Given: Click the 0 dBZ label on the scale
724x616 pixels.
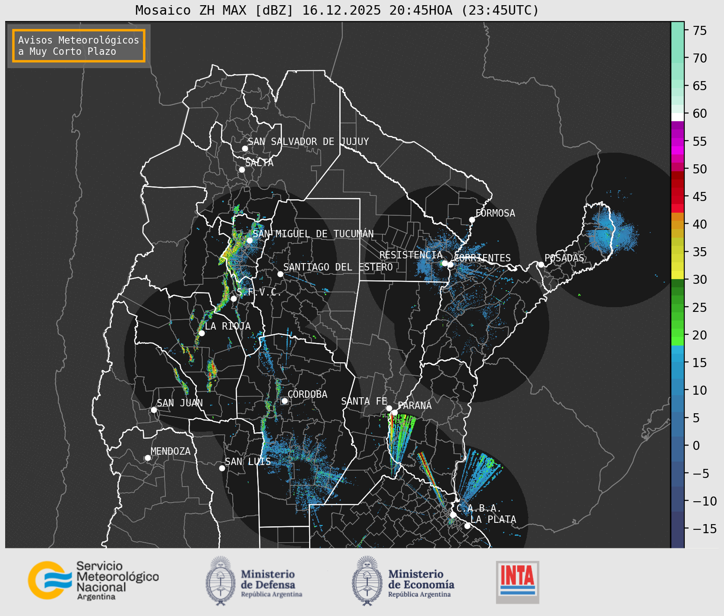Looking at the screenshot, I should click(696, 446).
